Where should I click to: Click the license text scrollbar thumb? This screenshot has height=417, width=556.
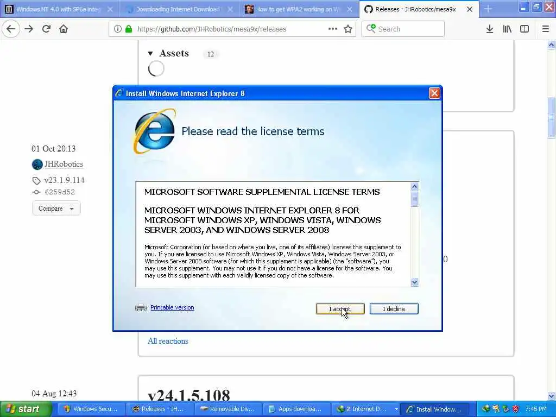tap(414, 199)
